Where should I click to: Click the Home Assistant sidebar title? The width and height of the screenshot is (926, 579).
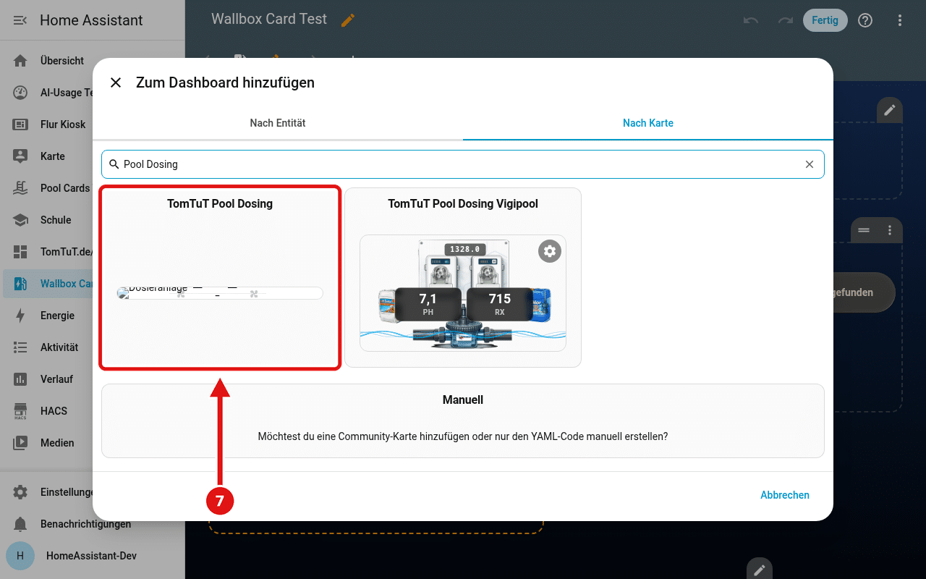pyautogui.click(x=91, y=20)
